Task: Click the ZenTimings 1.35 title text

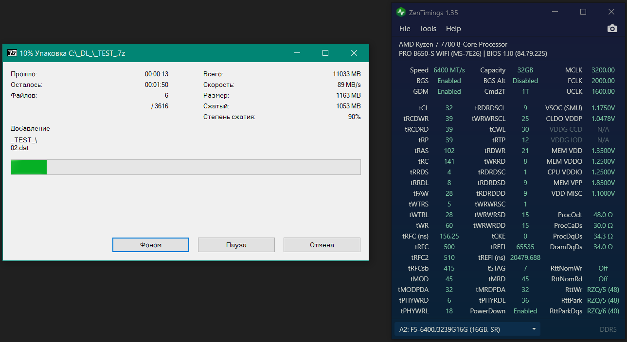Action: [x=434, y=12]
